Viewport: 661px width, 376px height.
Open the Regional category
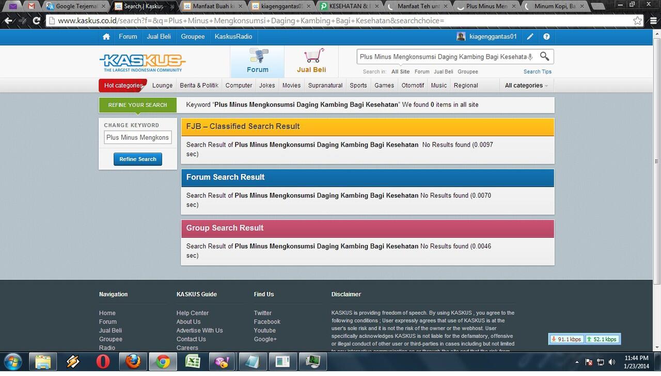pos(466,86)
